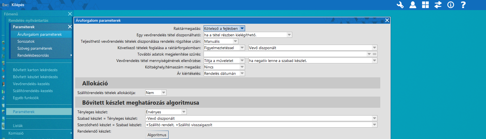Close the Paraméterek submenu

point(70,27)
